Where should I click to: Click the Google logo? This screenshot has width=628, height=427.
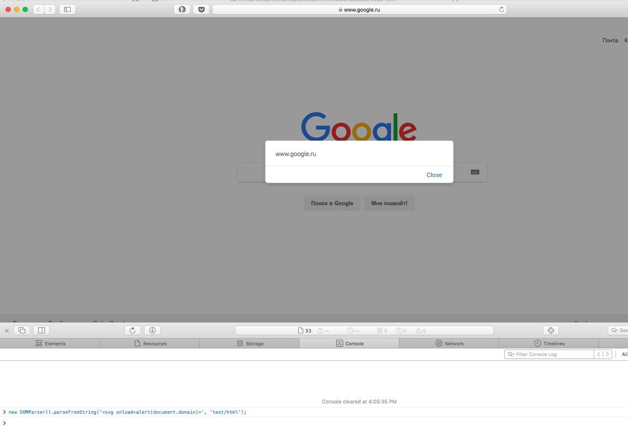[359, 126]
